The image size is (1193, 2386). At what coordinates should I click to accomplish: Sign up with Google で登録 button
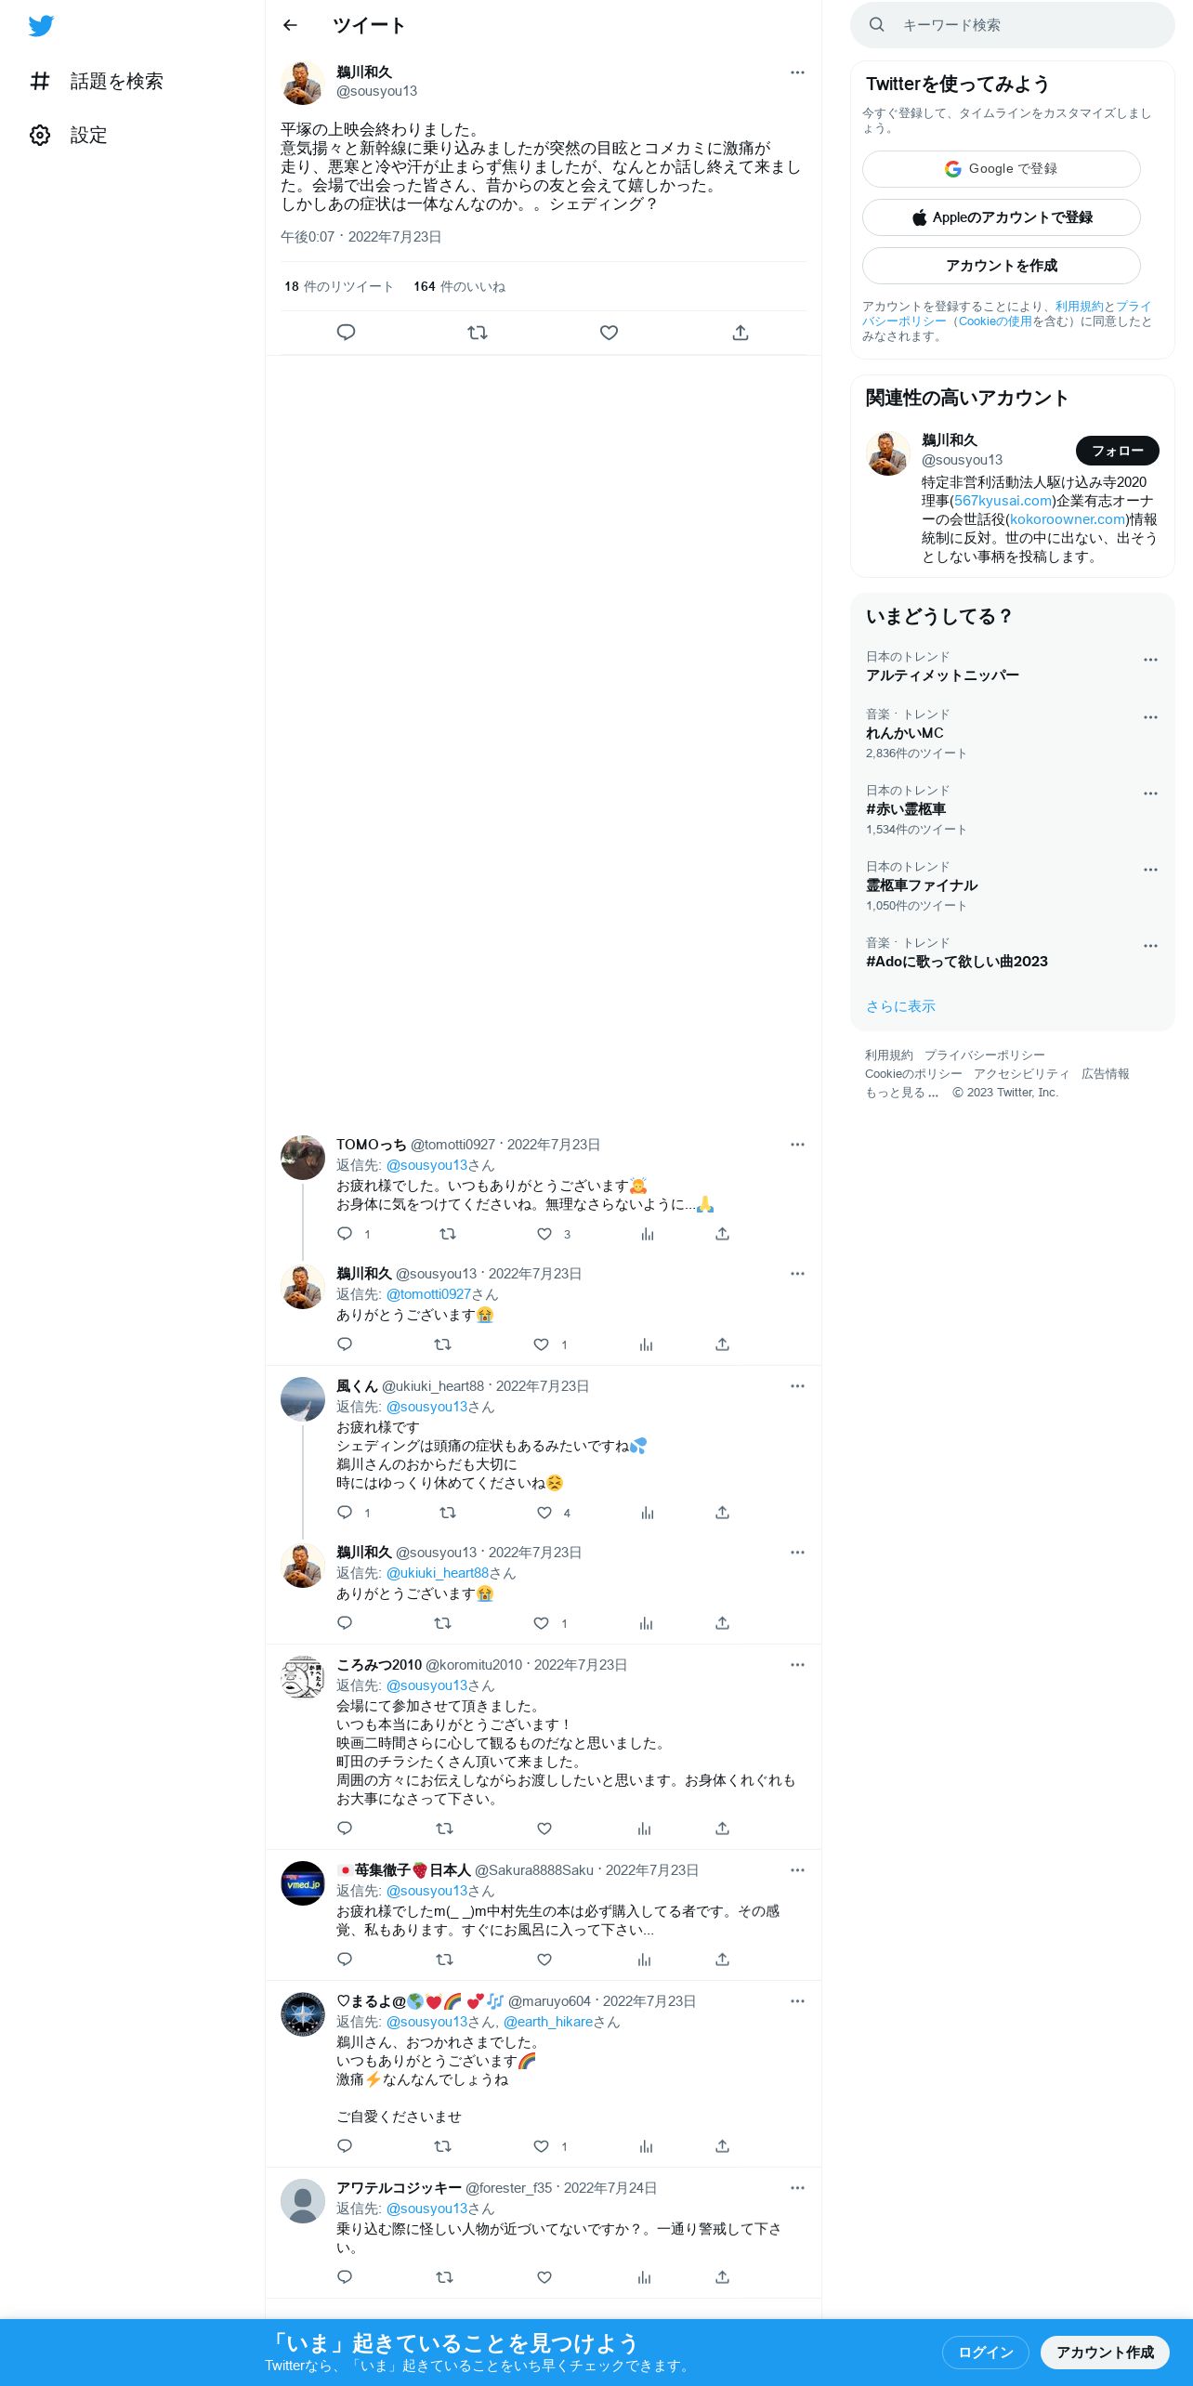coord(1002,169)
